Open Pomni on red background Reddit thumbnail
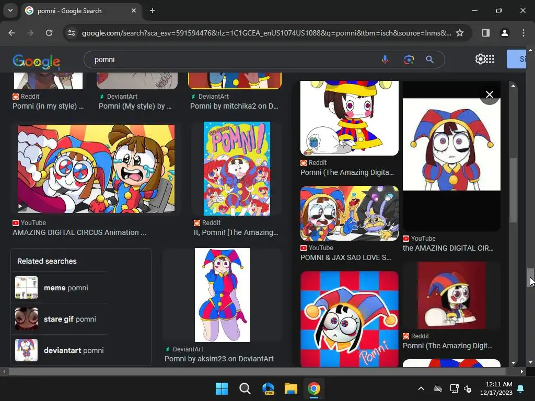 pyautogui.click(x=452, y=296)
